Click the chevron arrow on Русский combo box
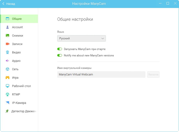Viewport: 179px width, 132px height. coord(103,39)
